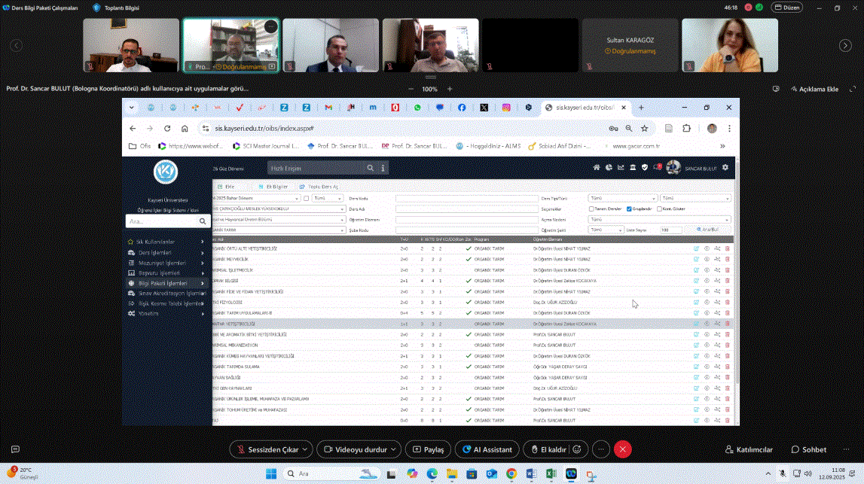Check the Kont. Göster checkbox
This screenshot has width=864, height=484.
tap(660, 209)
